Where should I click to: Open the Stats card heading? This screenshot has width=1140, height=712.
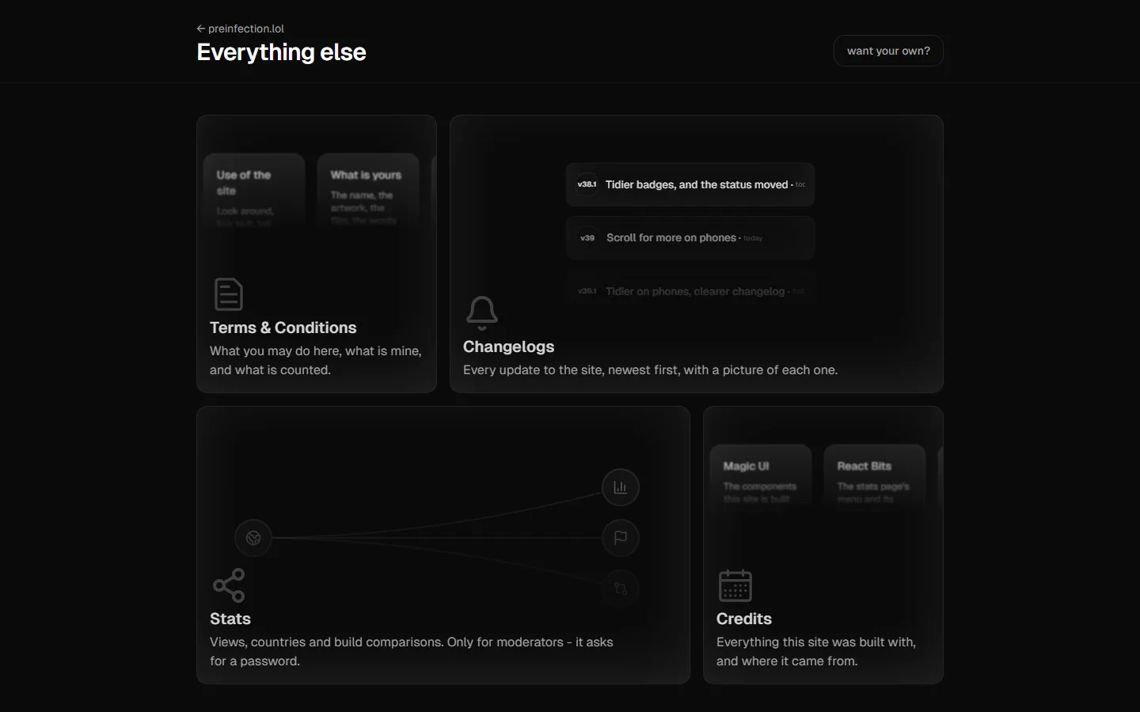click(230, 619)
